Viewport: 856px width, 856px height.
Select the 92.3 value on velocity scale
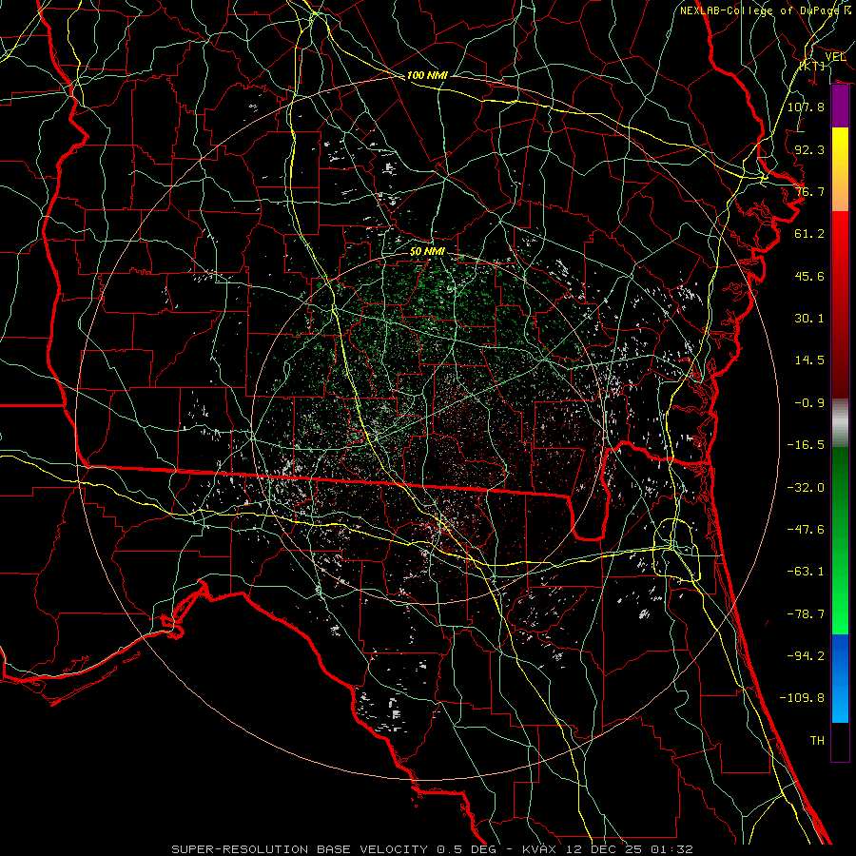[x=809, y=149]
